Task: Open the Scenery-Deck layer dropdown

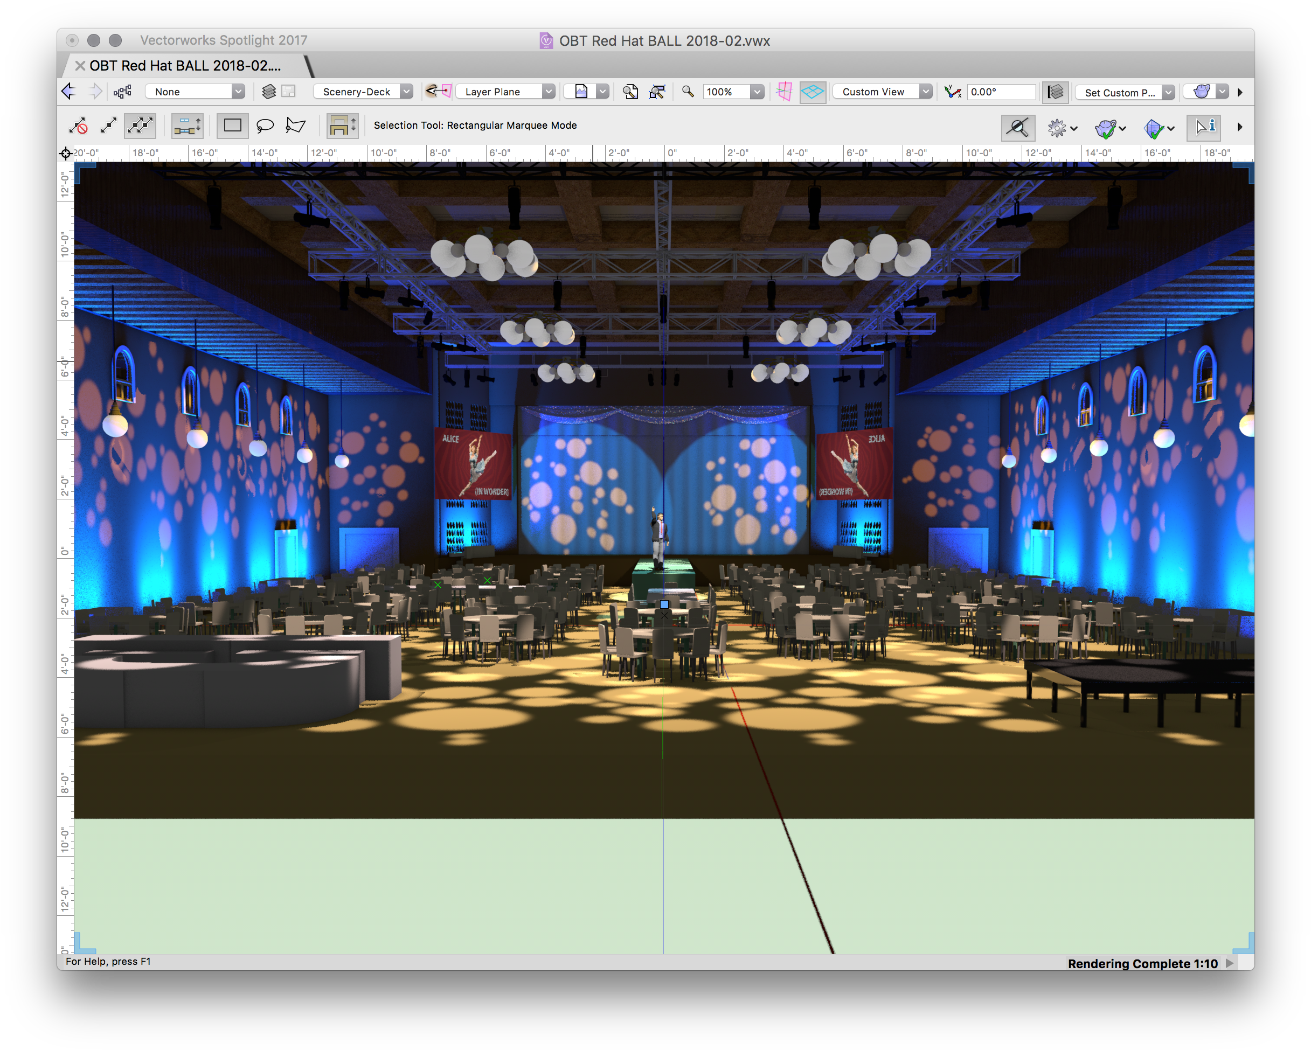Action: pyautogui.click(x=364, y=92)
